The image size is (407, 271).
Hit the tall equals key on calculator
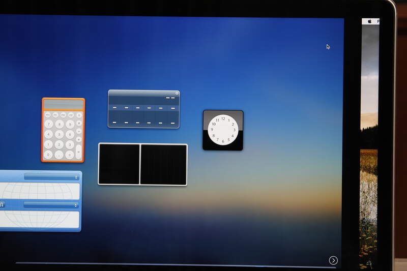[78, 152]
